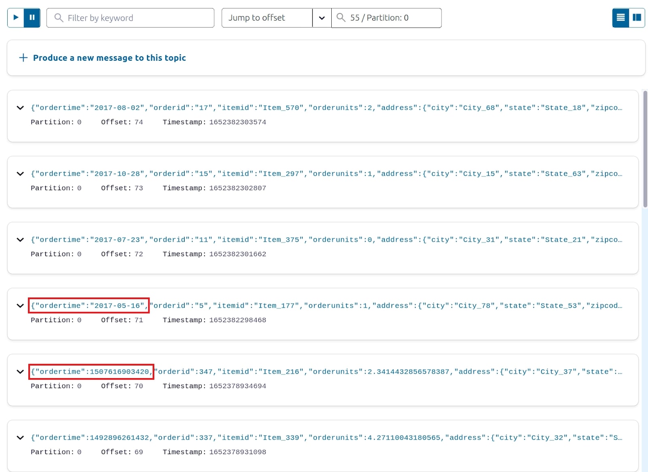Click the search icon in keyword filter
648x472 pixels.
tap(59, 18)
